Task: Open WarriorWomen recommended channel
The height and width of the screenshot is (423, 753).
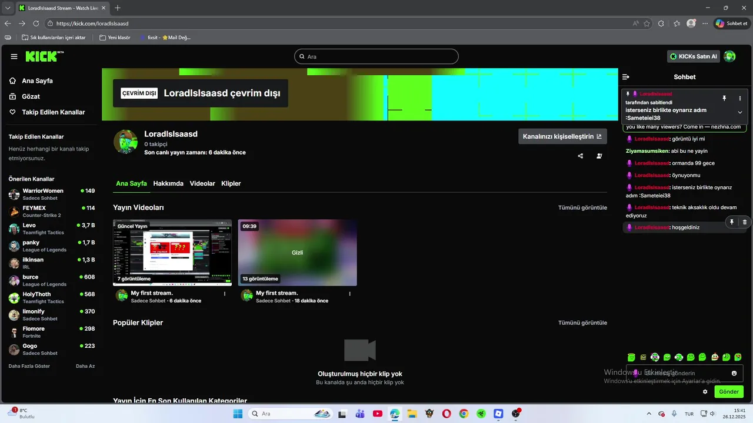Action: click(52, 194)
